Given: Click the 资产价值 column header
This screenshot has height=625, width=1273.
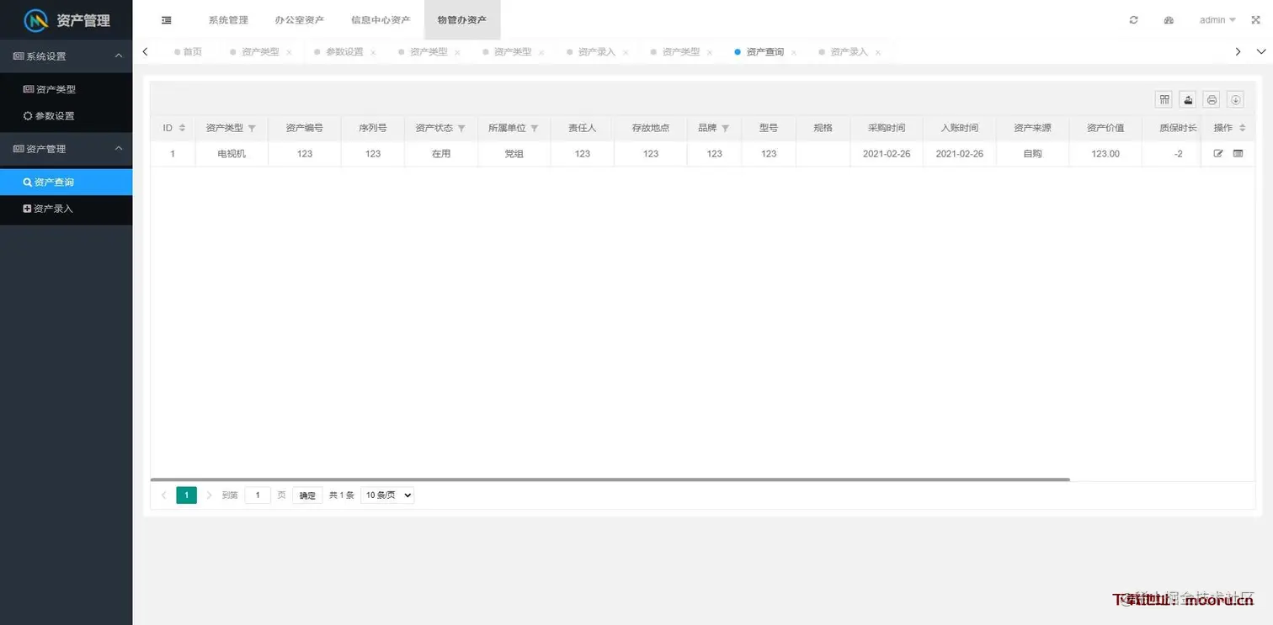Looking at the screenshot, I should point(1105,128).
